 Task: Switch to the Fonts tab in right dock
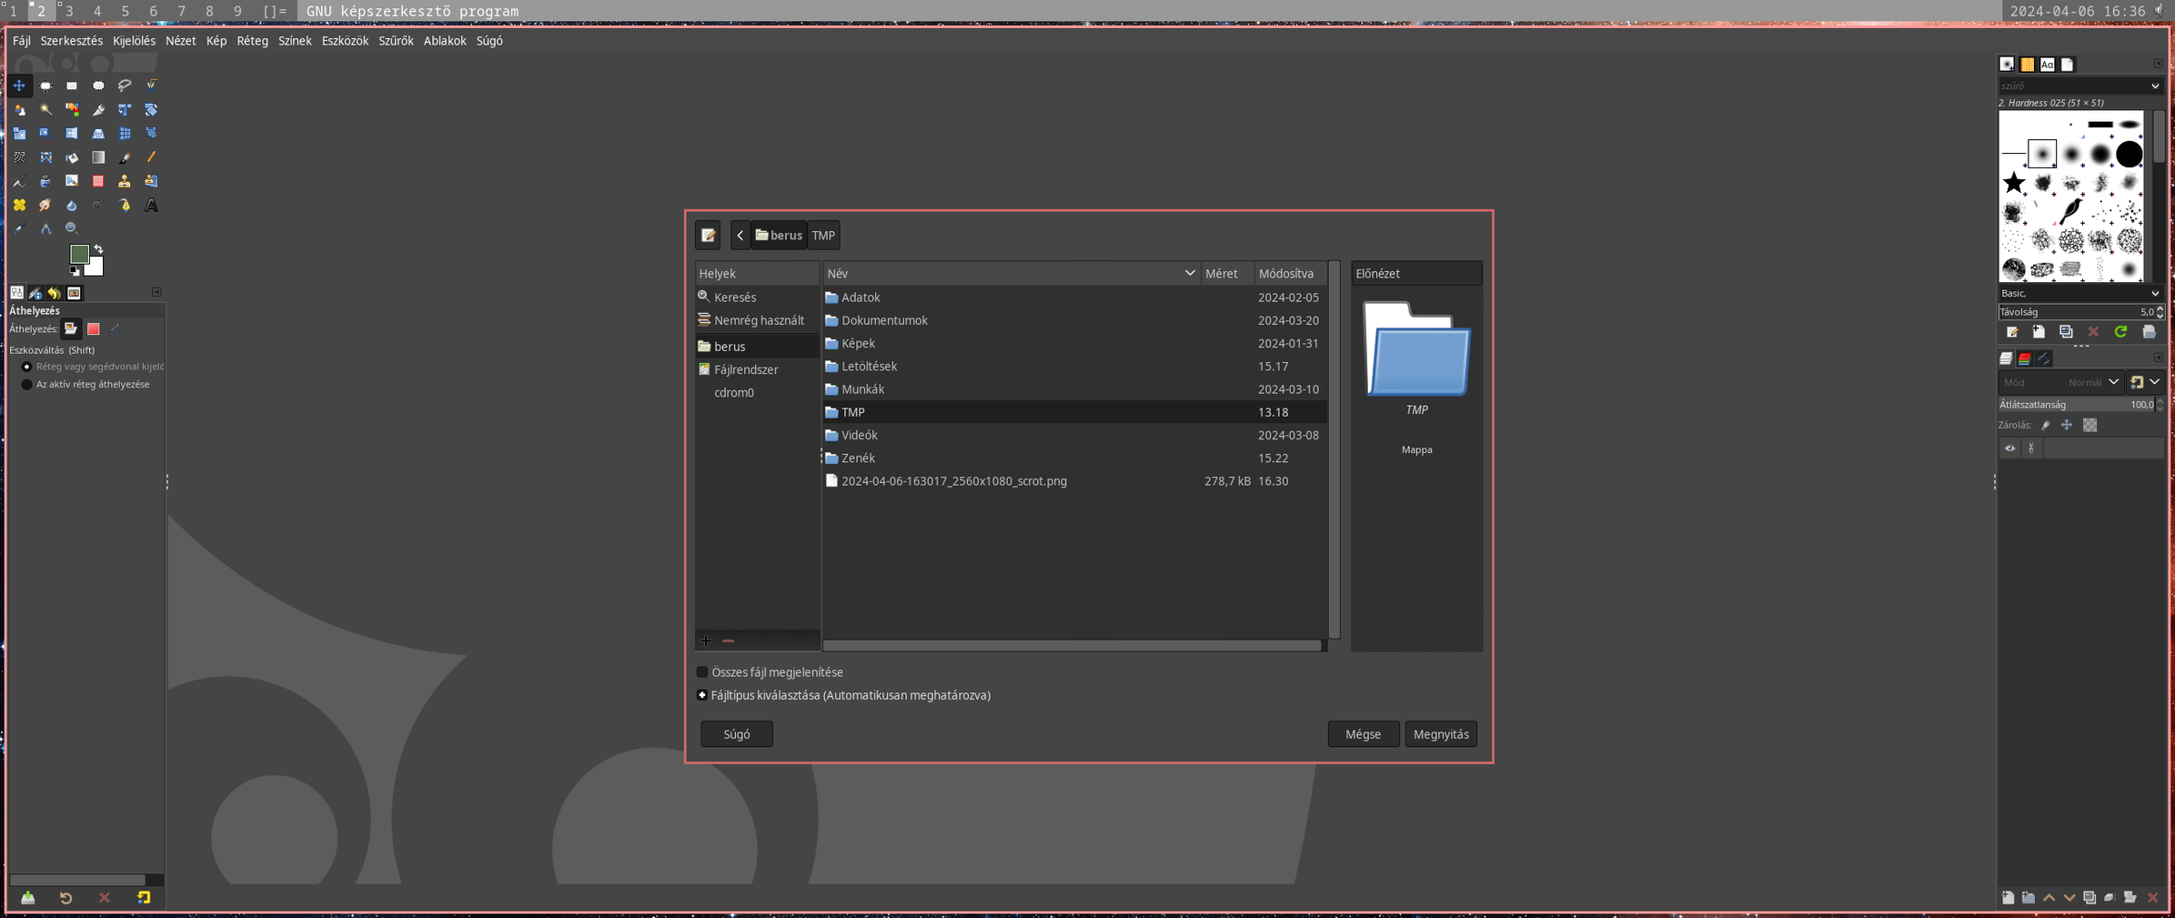(x=2047, y=65)
